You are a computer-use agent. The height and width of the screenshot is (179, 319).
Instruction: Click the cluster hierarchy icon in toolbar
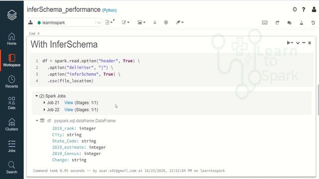pos(30,22)
